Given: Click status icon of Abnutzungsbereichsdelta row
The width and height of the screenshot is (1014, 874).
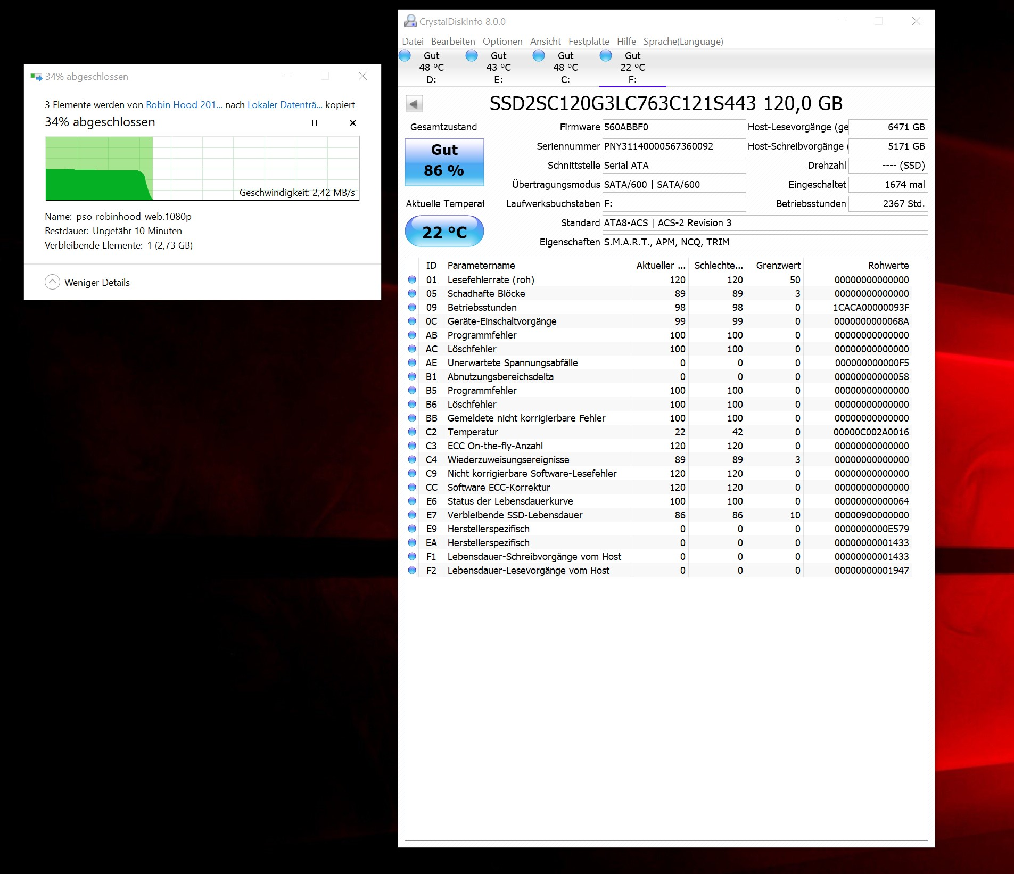Looking at the screenshot, I should [412, 376].
